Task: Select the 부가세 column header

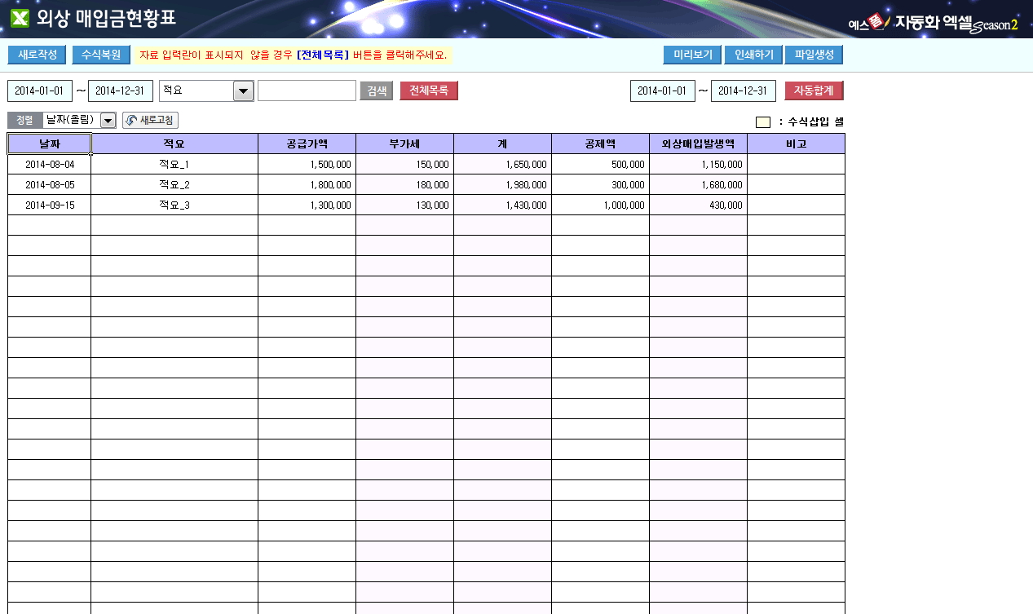Action: (x=405, y=144)
